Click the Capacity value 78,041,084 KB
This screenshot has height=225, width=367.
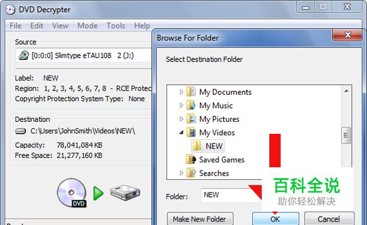coord(79,145)
